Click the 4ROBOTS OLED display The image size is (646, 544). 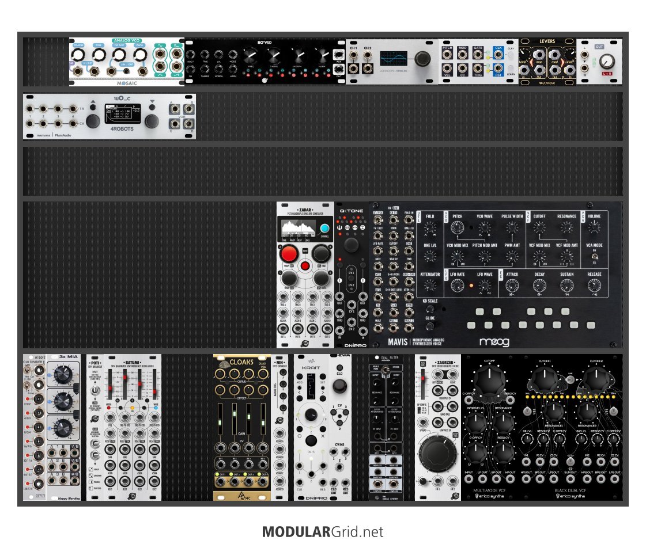(122, 113)
